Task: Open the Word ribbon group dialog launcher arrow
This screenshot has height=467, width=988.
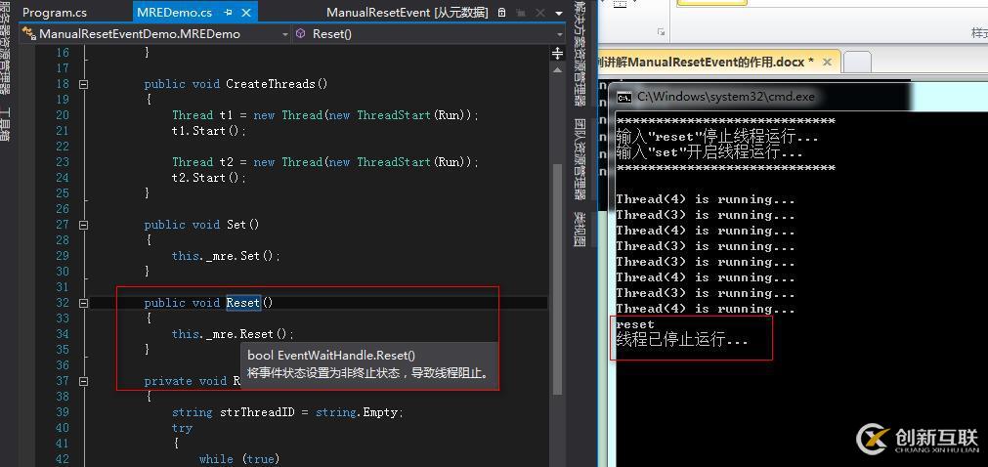Action: tap(661, 31)
